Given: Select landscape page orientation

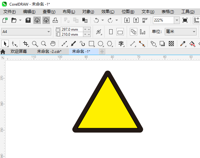Looking at the screenshot, I should (x=120, y=32).
